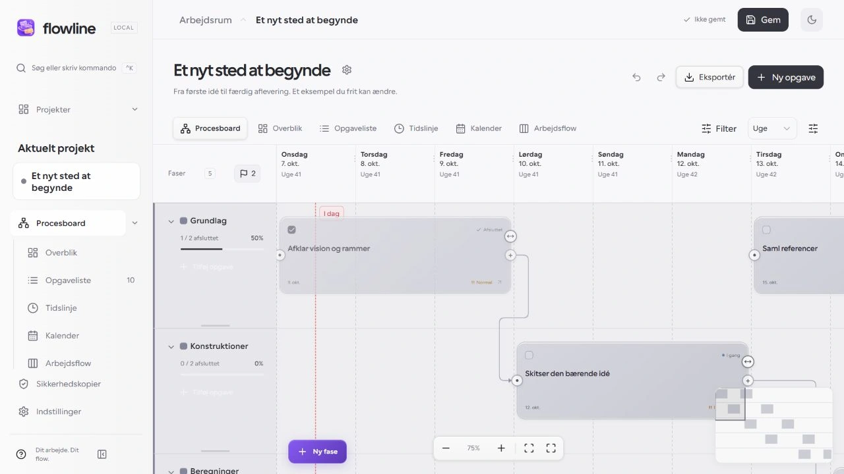Collapse the Konstruktioner phase

[171, 346]
